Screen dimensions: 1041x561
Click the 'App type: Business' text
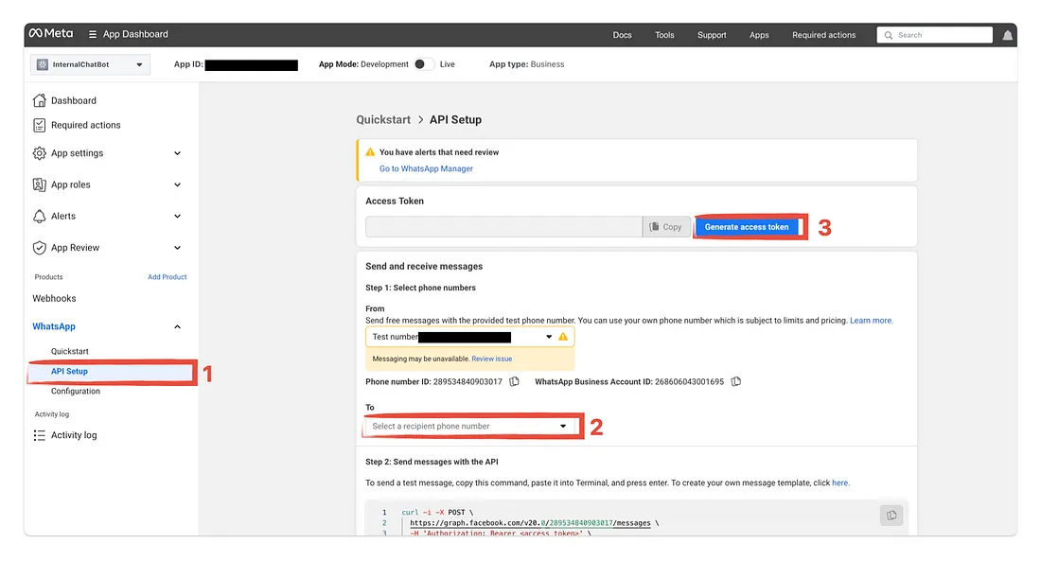pyautogui.click(x=526, y=64)
